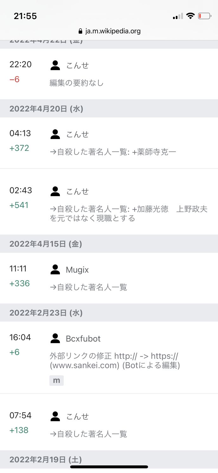218x473 pixels.
Task: Open the 11:11 revision by Mugix
Action: [x=18, y=269]
